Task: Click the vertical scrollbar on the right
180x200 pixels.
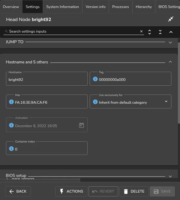Action: [179, 83]
